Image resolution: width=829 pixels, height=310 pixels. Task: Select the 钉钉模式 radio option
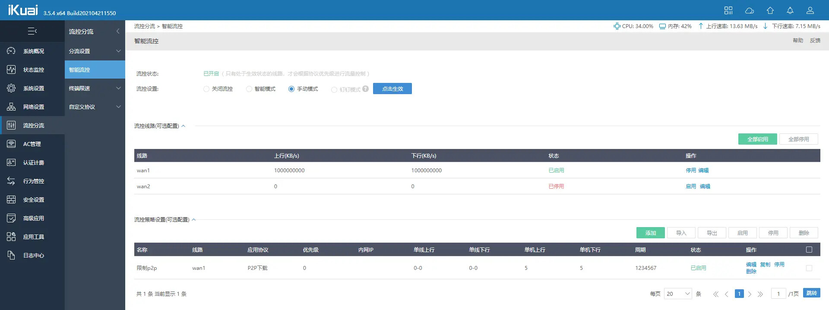[x=334, y=90]
